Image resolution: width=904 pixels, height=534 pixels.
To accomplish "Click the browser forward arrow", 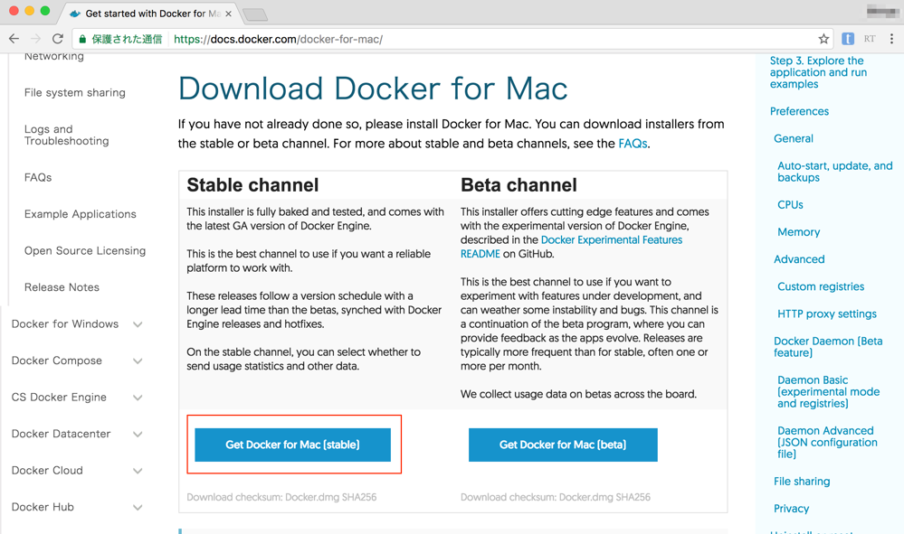I will [35, 39].
